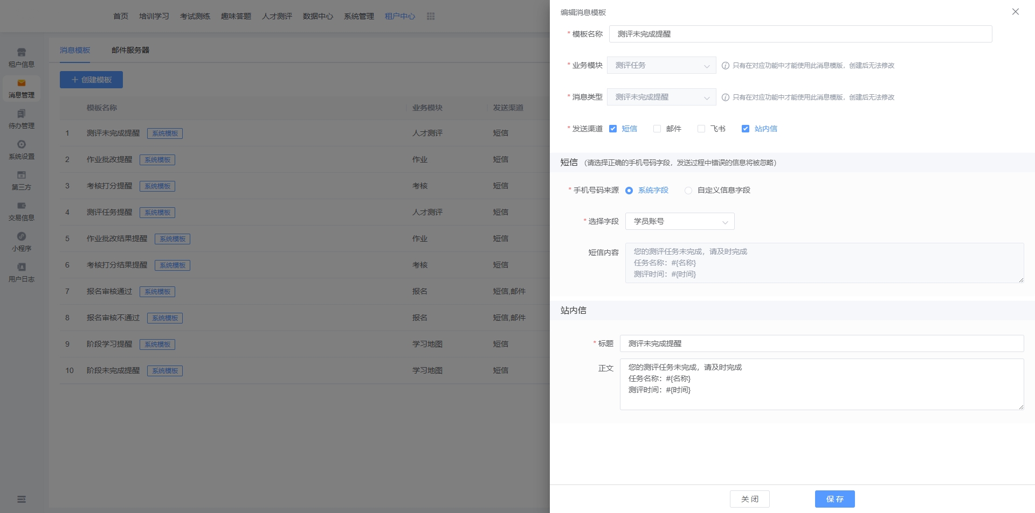The image size is (1035, 513).
Task: Open 租户信息 sidebar icon
Action: [22, 53]
